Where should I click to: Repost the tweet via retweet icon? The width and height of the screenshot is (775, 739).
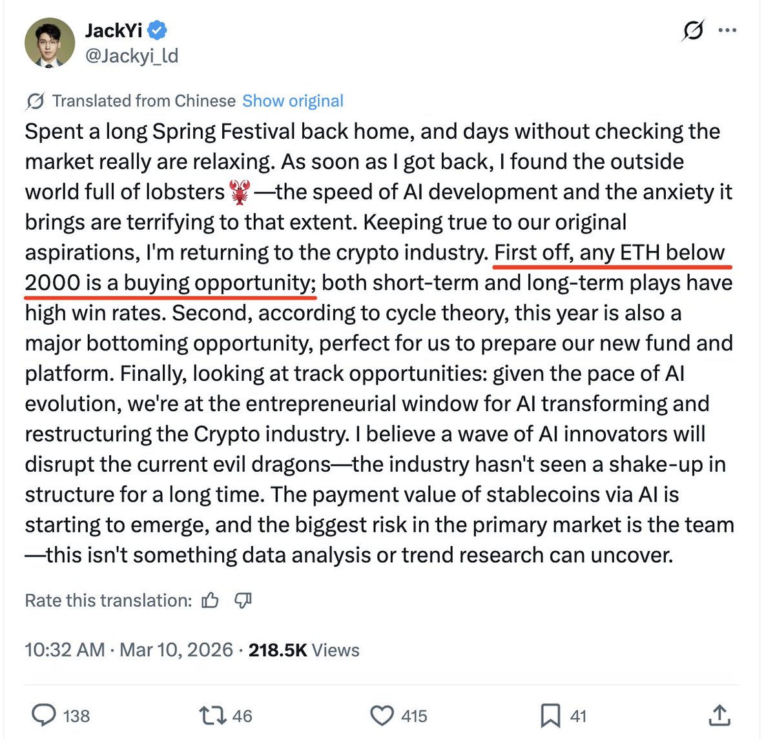[211, 715]
